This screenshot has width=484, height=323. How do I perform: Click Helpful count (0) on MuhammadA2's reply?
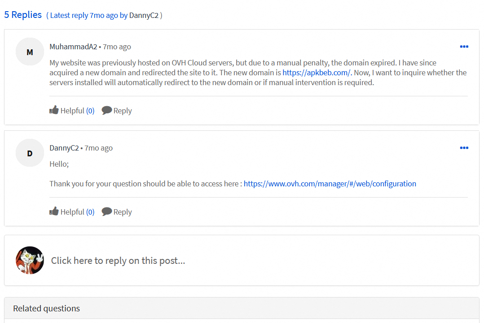coord(90,111)
